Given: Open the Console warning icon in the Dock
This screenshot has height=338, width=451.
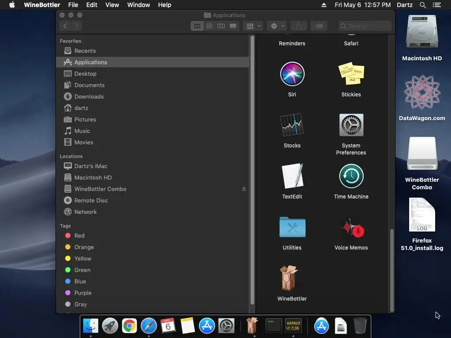Looking at the screenshot, I should tap(293, 326).
